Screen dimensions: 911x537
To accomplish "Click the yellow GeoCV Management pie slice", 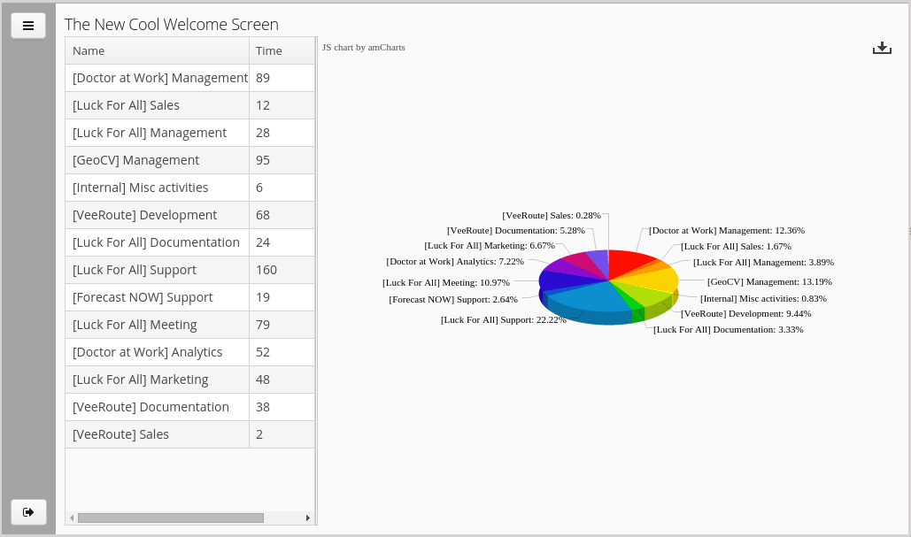I will click(x=655, y=280).
